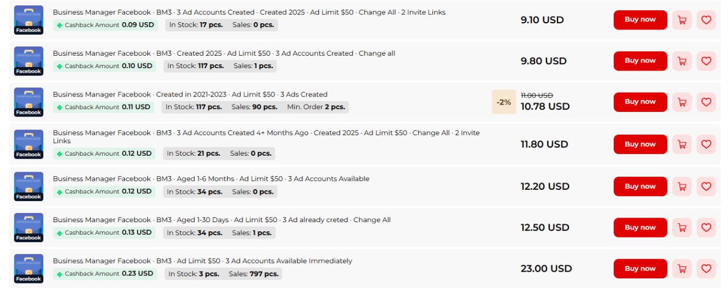This screenshot has height=300, width=728.
Task: Add the 9.10 USD item to cart
Action: click(x=681, y=20)
